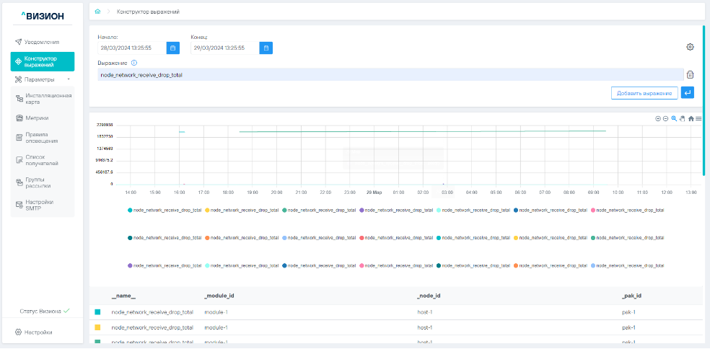710x349 pixels.
Task: Open the calendar picker for Начало date
Action: click(x=173, y=48)
